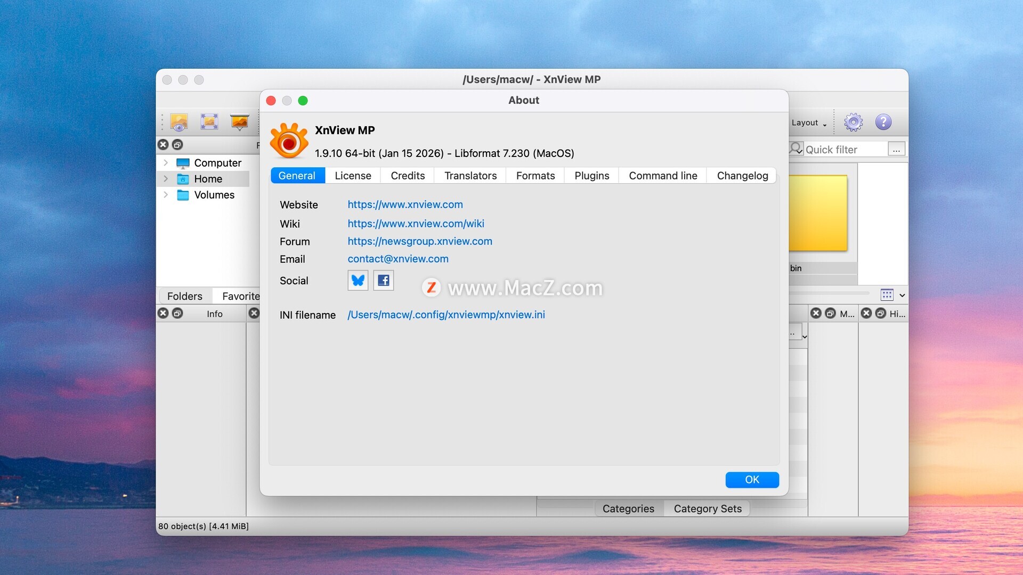
Task: Switch to the Changelog tab
Action: pos(742,176)
